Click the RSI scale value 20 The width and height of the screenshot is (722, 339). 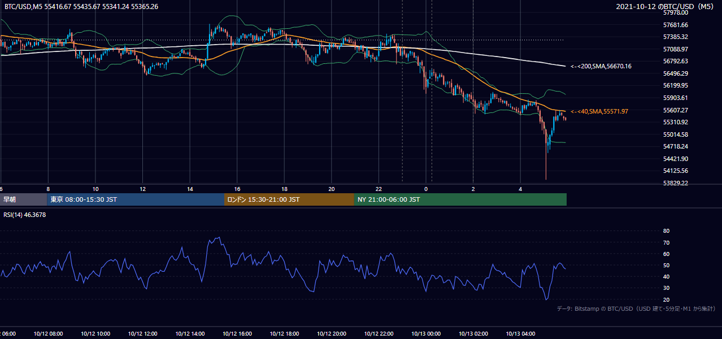click(666, 299)
